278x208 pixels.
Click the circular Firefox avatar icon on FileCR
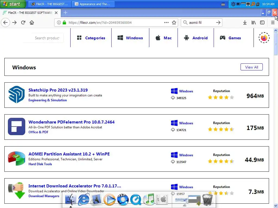(264, 38)
